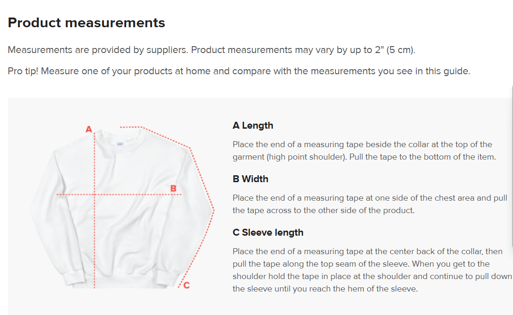This screenshot has height=315, width=513.
Task: Click the high point shoulder length instructions
Action: pyautogui.click(x=364, y=150)
